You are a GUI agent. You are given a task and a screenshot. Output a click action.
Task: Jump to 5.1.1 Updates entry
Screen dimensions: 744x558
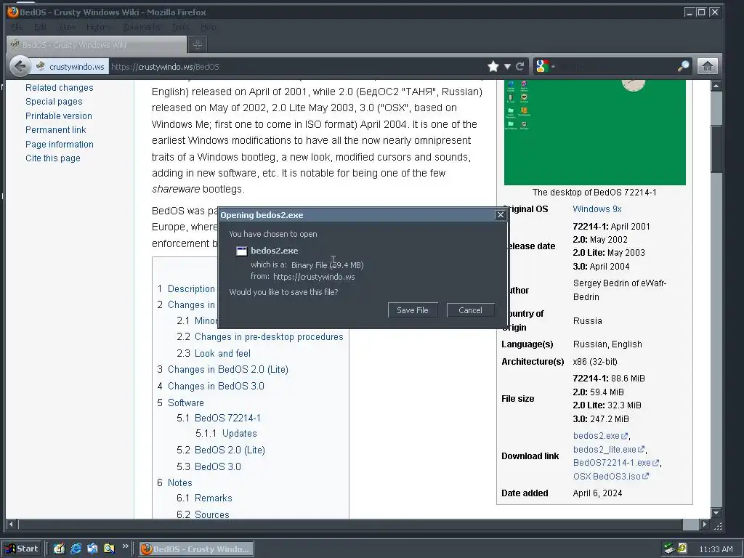point(227,434)
